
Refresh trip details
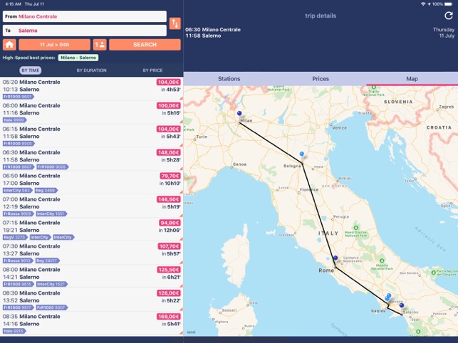(x=448, y=16)
